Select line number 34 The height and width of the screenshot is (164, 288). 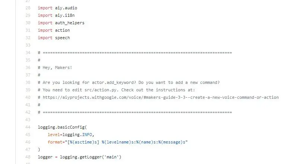28,53
